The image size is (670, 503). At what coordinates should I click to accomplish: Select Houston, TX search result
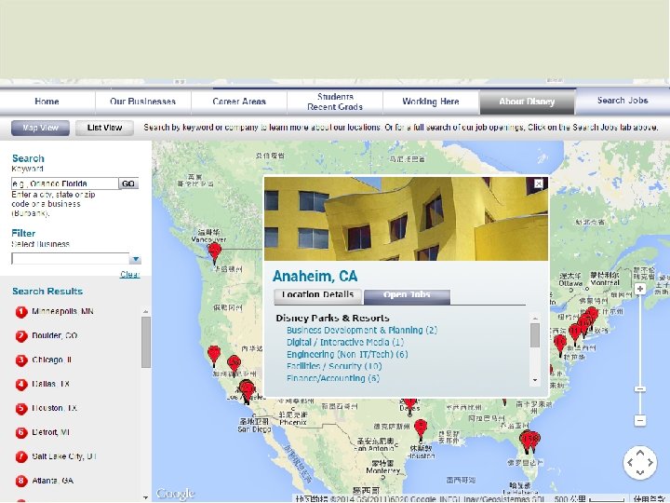click(54, 408)
